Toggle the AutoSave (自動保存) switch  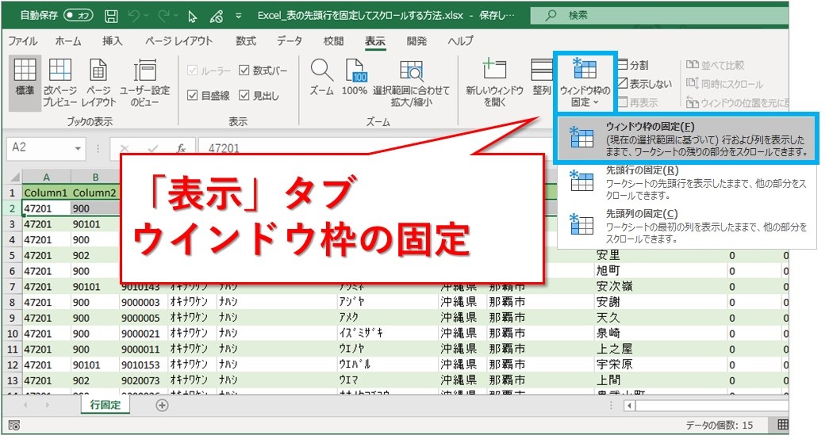(x=78, y=15)
